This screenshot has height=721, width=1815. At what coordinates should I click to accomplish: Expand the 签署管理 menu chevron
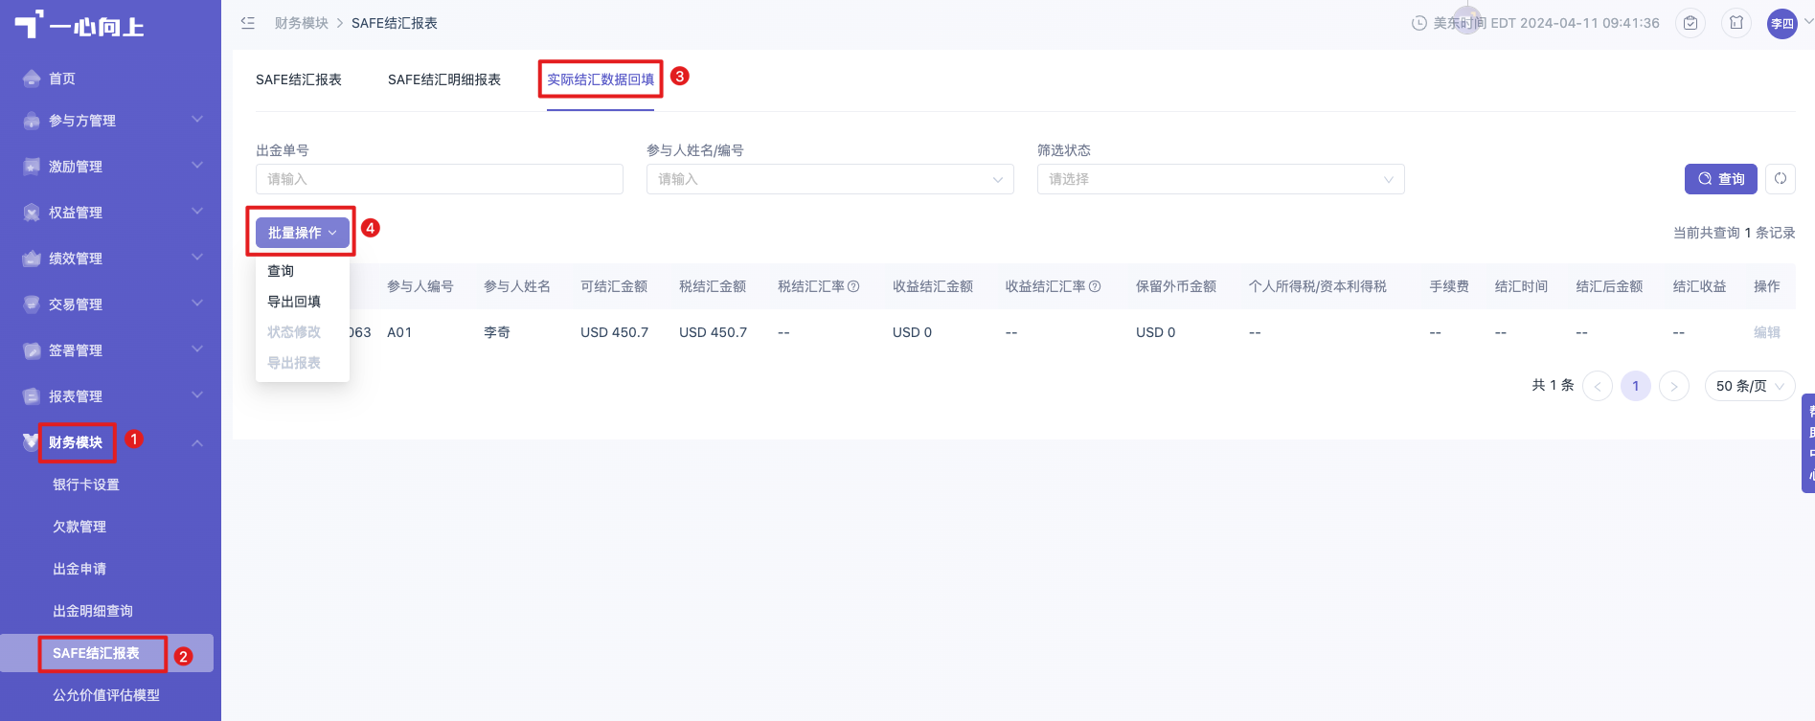197,349
